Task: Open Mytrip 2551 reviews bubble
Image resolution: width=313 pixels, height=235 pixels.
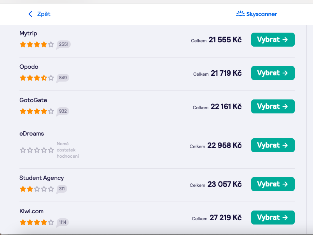Action: click(63, 45)
